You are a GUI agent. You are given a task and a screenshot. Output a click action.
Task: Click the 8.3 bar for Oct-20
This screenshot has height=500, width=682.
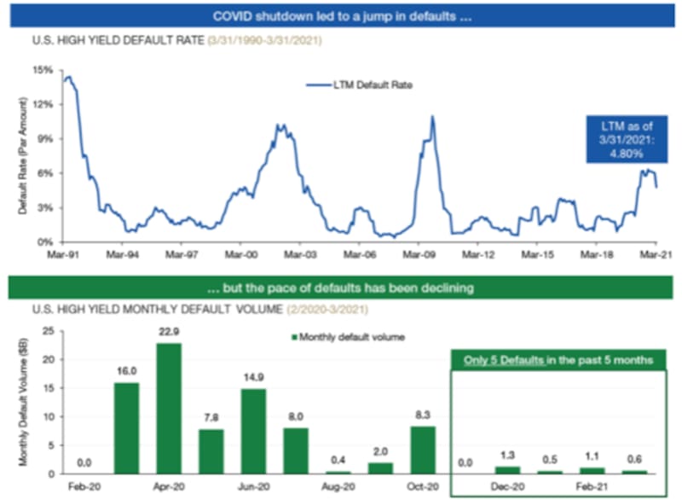(423, 450)
